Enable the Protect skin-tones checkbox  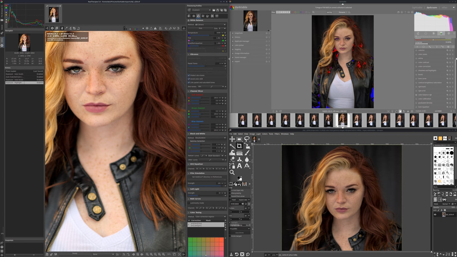click(189, 75)
